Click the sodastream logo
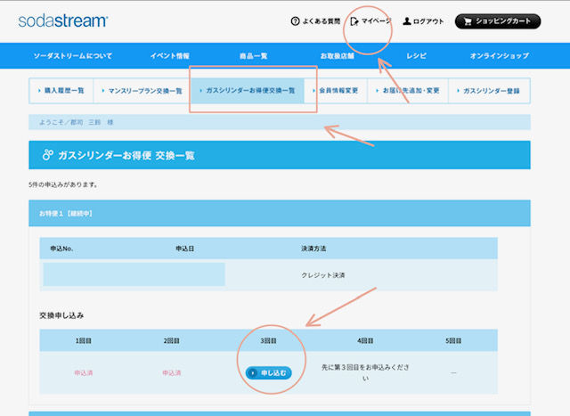Screen dimensions: 570x416 coord(63,20)
